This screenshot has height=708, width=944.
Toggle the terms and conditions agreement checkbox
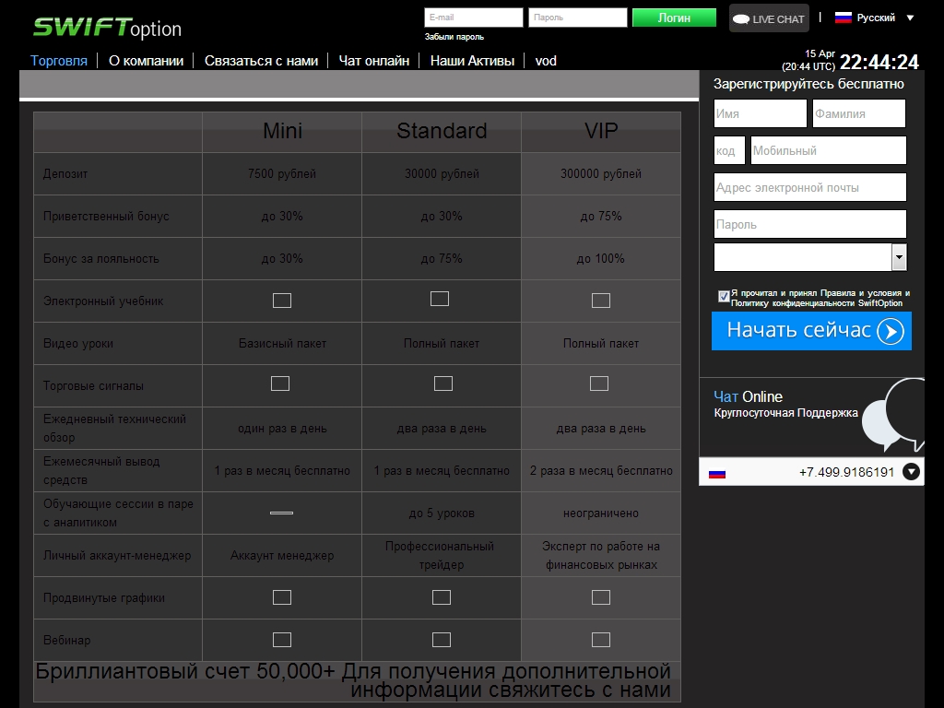[x=724, y=296]
